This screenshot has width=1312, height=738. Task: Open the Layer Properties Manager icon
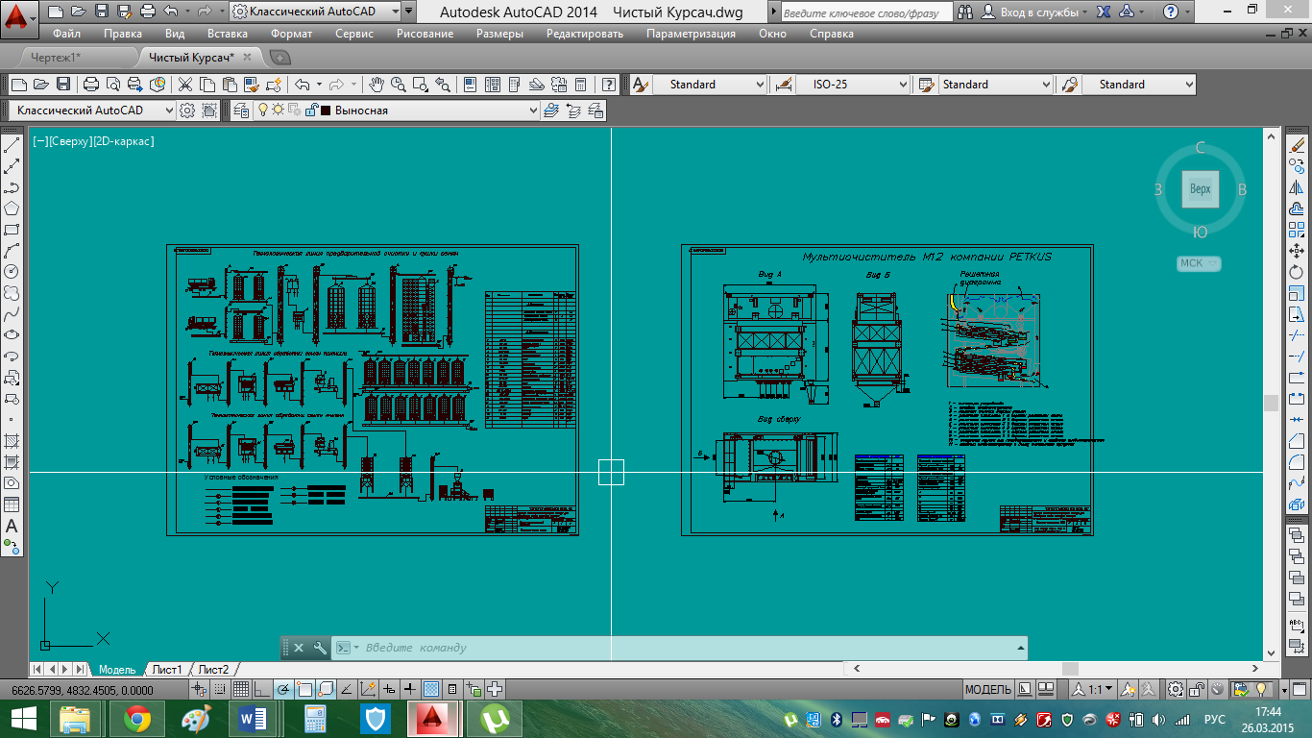click(241, 111)
